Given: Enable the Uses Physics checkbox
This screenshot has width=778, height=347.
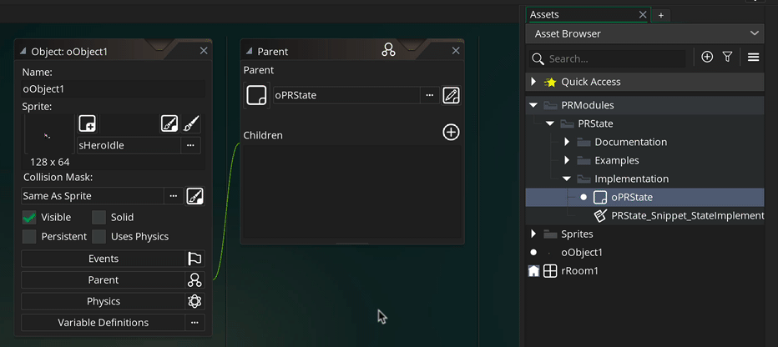Looking at the screenshot, I should (x=99, y=237).
